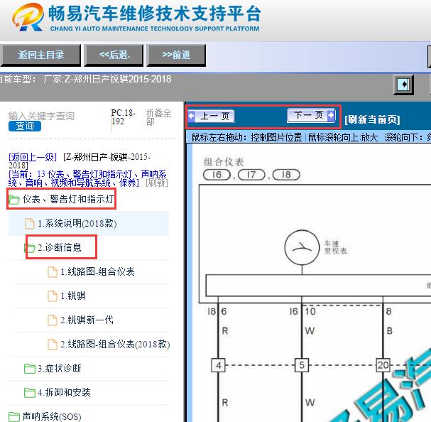Click the folder icon beside 声呐系统(SOS)
The height and width of the screenshot is (422, 431).
[14, 416]
